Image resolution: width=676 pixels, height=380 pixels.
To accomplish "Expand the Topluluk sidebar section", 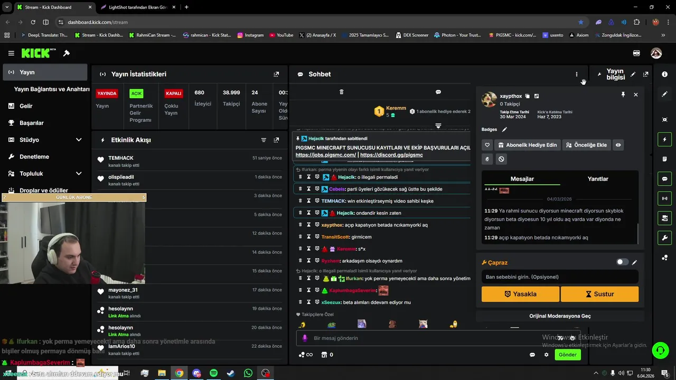I will (x=79, y=174).
